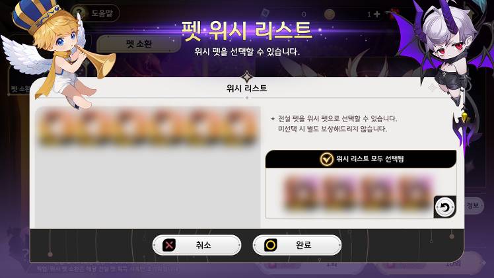Remove the last selected pet in chosen box
Viewport: 494px width, 278px height.
415,193
